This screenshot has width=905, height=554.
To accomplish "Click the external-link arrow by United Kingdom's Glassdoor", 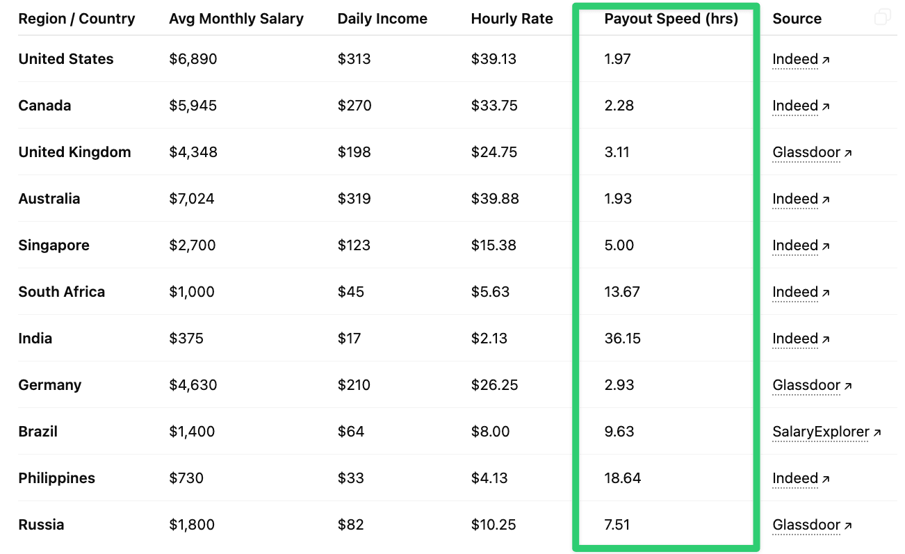I will pos(847,153).
